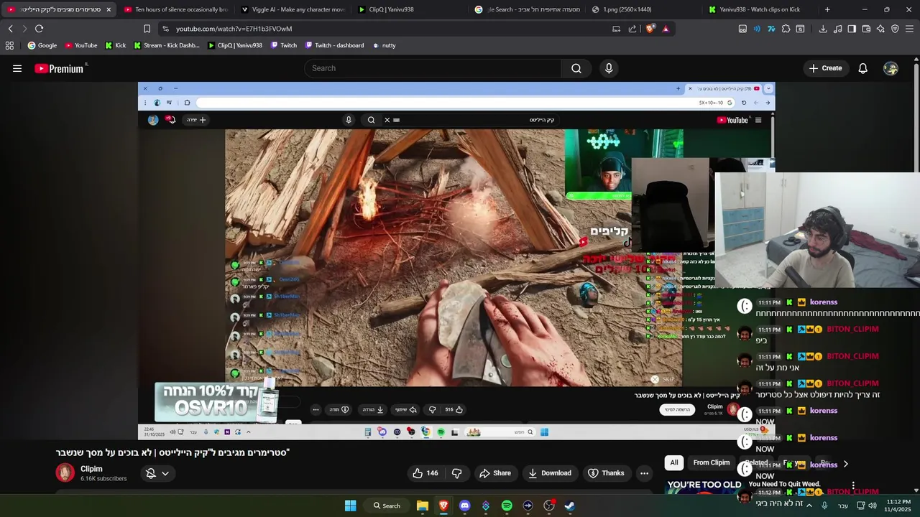Image resolution: width=920 pixels, height=517 pixels.
Task: Open the YouTube hamburger guide menu
Action: (17, 68)
